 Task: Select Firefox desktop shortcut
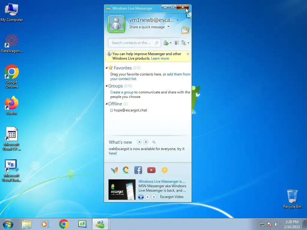point(12,105)
